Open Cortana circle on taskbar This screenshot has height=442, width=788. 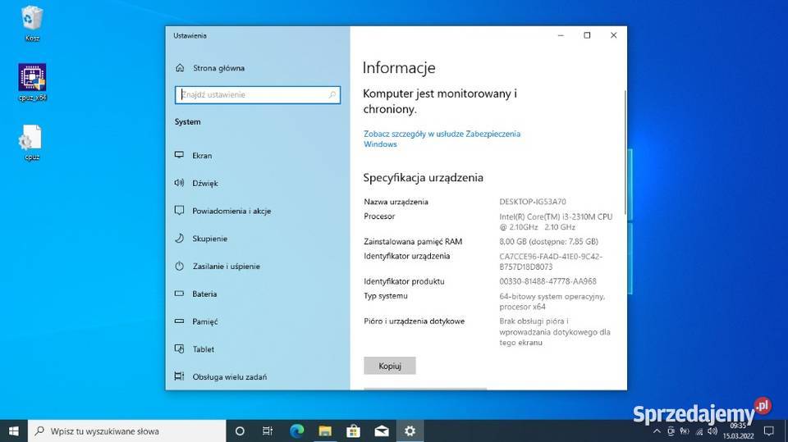coord(240,431)
